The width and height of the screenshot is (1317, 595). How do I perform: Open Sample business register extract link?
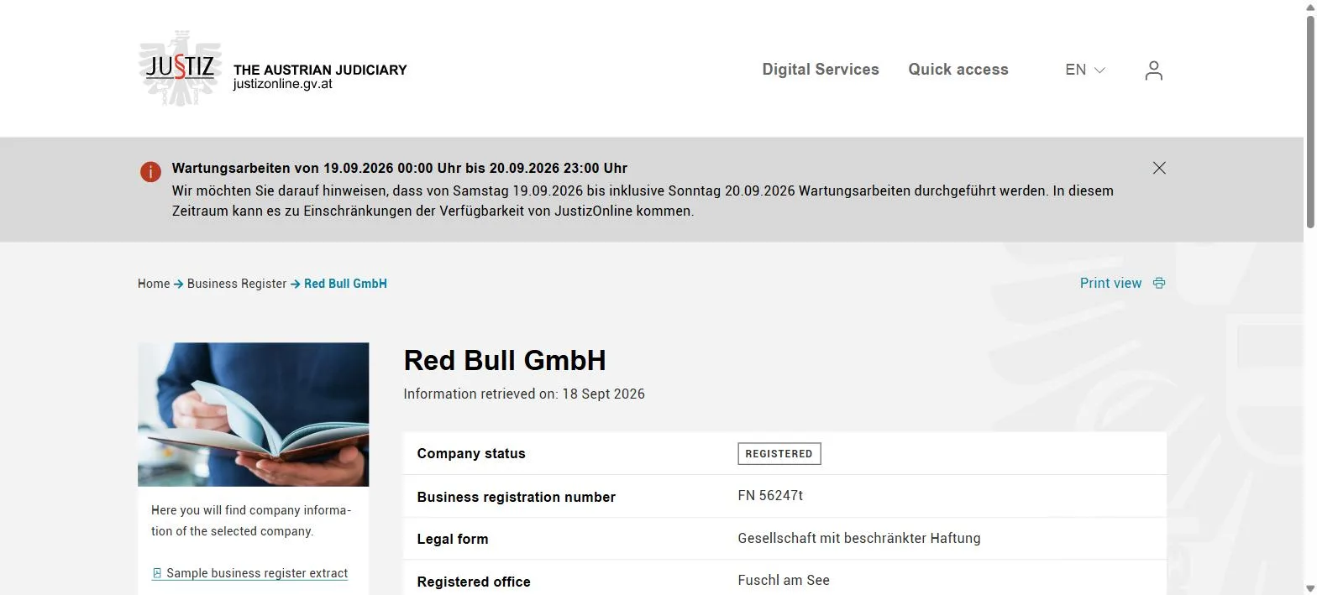pos(257,573)
